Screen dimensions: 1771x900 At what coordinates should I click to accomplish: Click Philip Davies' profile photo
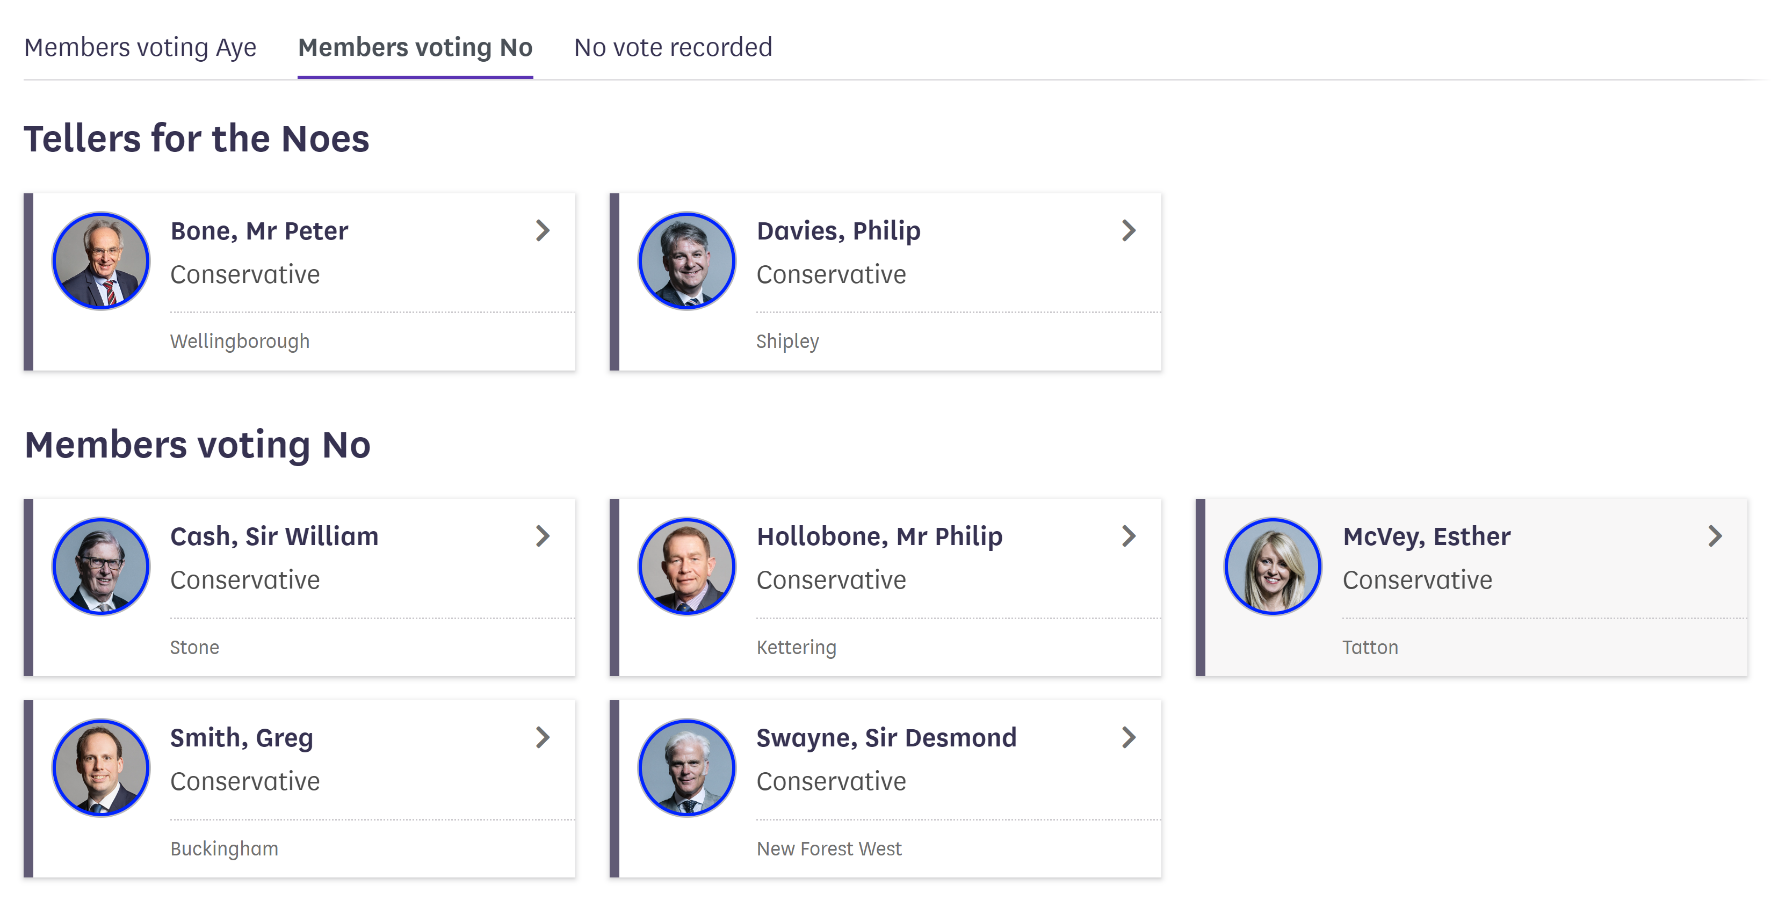pos(687,260)
